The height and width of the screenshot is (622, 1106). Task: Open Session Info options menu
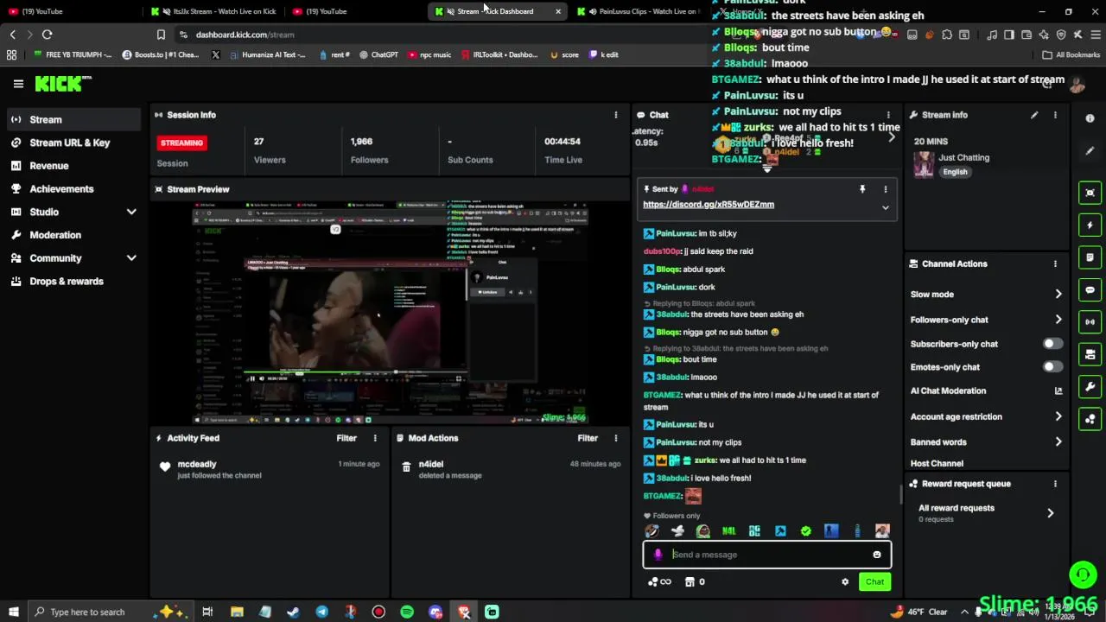pyautogui.click(x=616, y=115)
